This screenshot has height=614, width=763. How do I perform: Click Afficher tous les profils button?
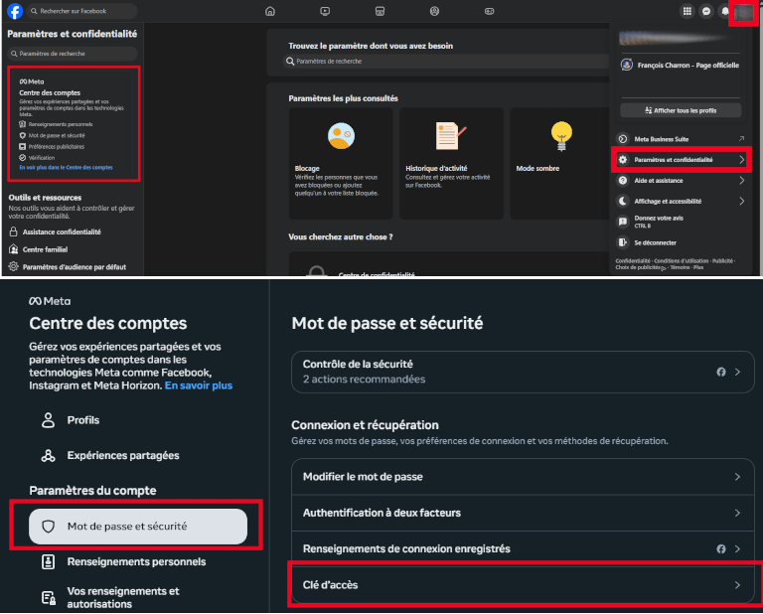click(681, 110)
